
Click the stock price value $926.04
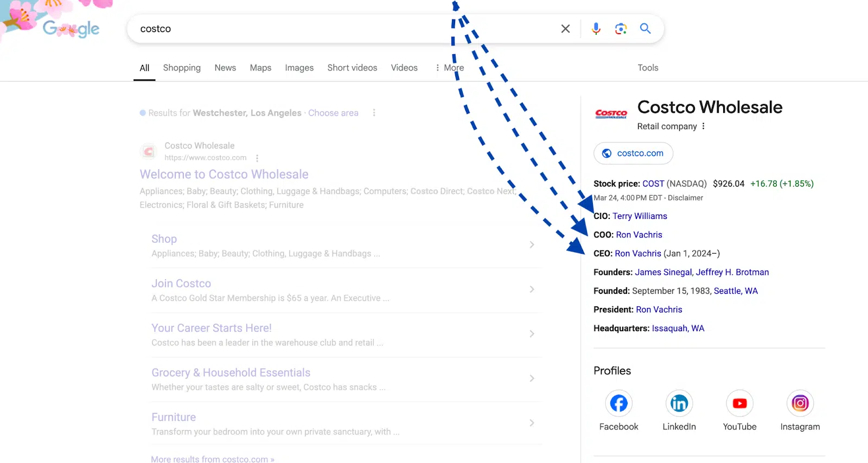pos(729,184)
